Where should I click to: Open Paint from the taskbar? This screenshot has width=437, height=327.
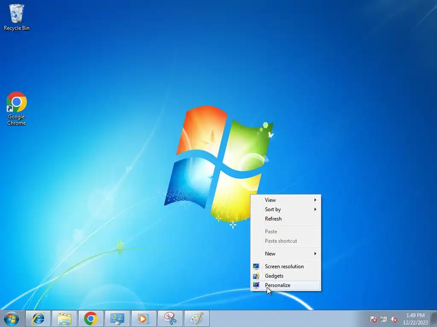pyautogui.click(x=197, y=318)
